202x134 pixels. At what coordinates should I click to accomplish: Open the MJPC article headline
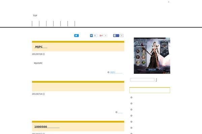click(x=41, y=47)
